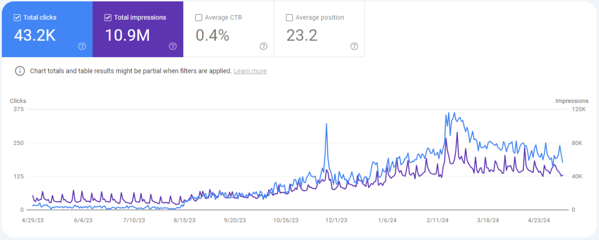This screenshot has height=240, width=599.
Task: Enable the Average position checkbox
Action: click(289, 18)
